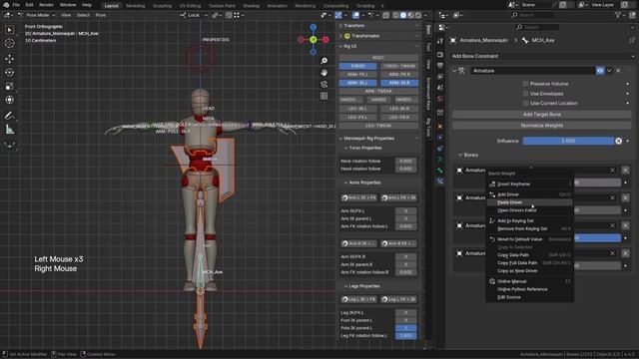This screenshot has width=639, height=359.
Task: Click the pan hand icon in viewport
Action: point(323,73)
